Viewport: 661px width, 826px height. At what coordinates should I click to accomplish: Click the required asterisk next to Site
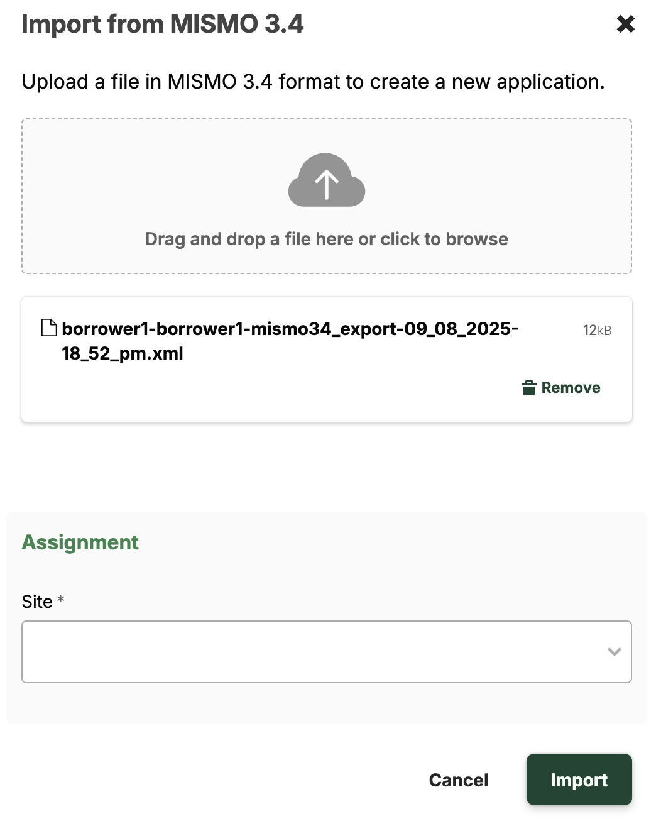(61, 600)
